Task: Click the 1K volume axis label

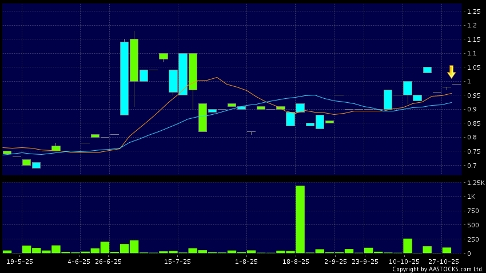Action: coord(471,196)
